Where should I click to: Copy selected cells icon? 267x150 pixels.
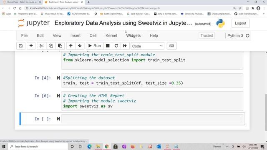click(x=51, y=46)
